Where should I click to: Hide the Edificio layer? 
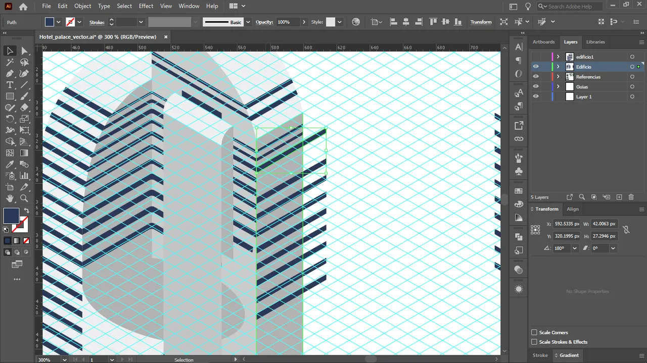pos(536,67)
